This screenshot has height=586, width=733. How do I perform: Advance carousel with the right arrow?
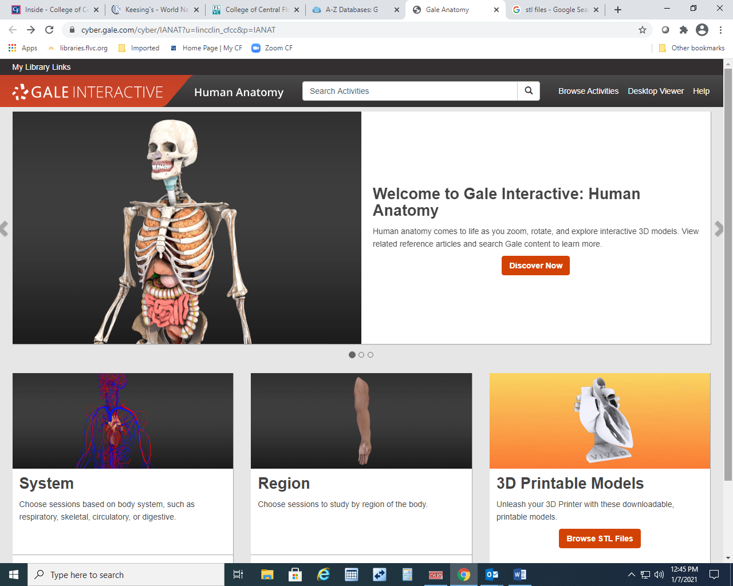719,229
